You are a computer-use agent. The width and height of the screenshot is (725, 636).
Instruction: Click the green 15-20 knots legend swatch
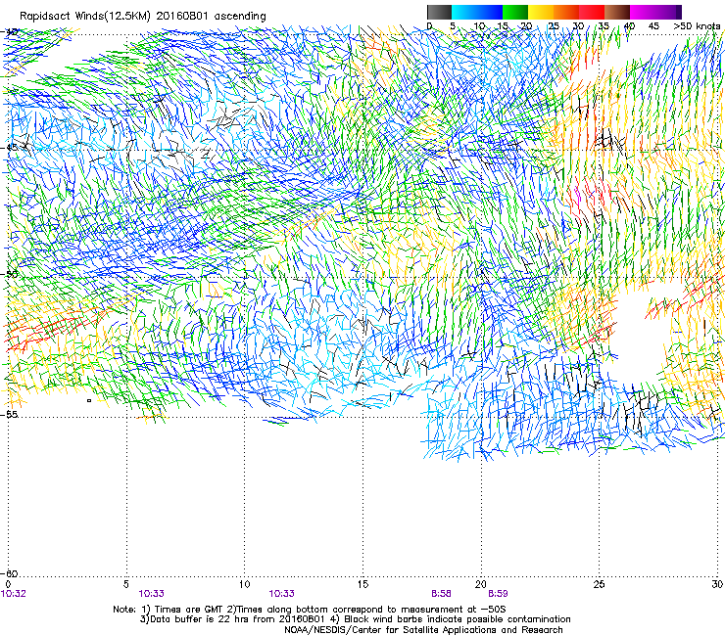pyautogui.click(x=515, y=12)
